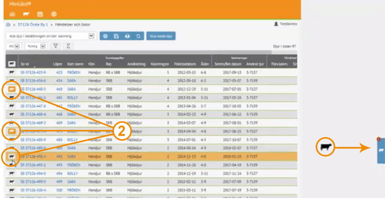Open the gear icon in orange header

point(54,14)
